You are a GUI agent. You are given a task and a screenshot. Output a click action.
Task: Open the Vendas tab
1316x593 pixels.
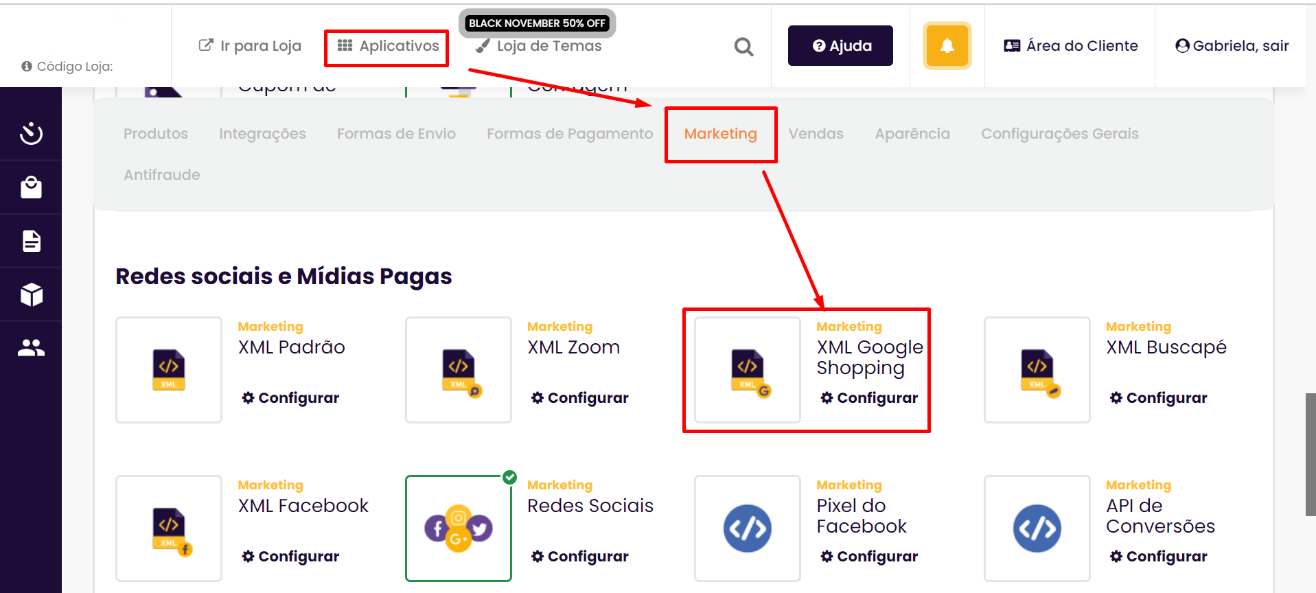tap(816, 134)
